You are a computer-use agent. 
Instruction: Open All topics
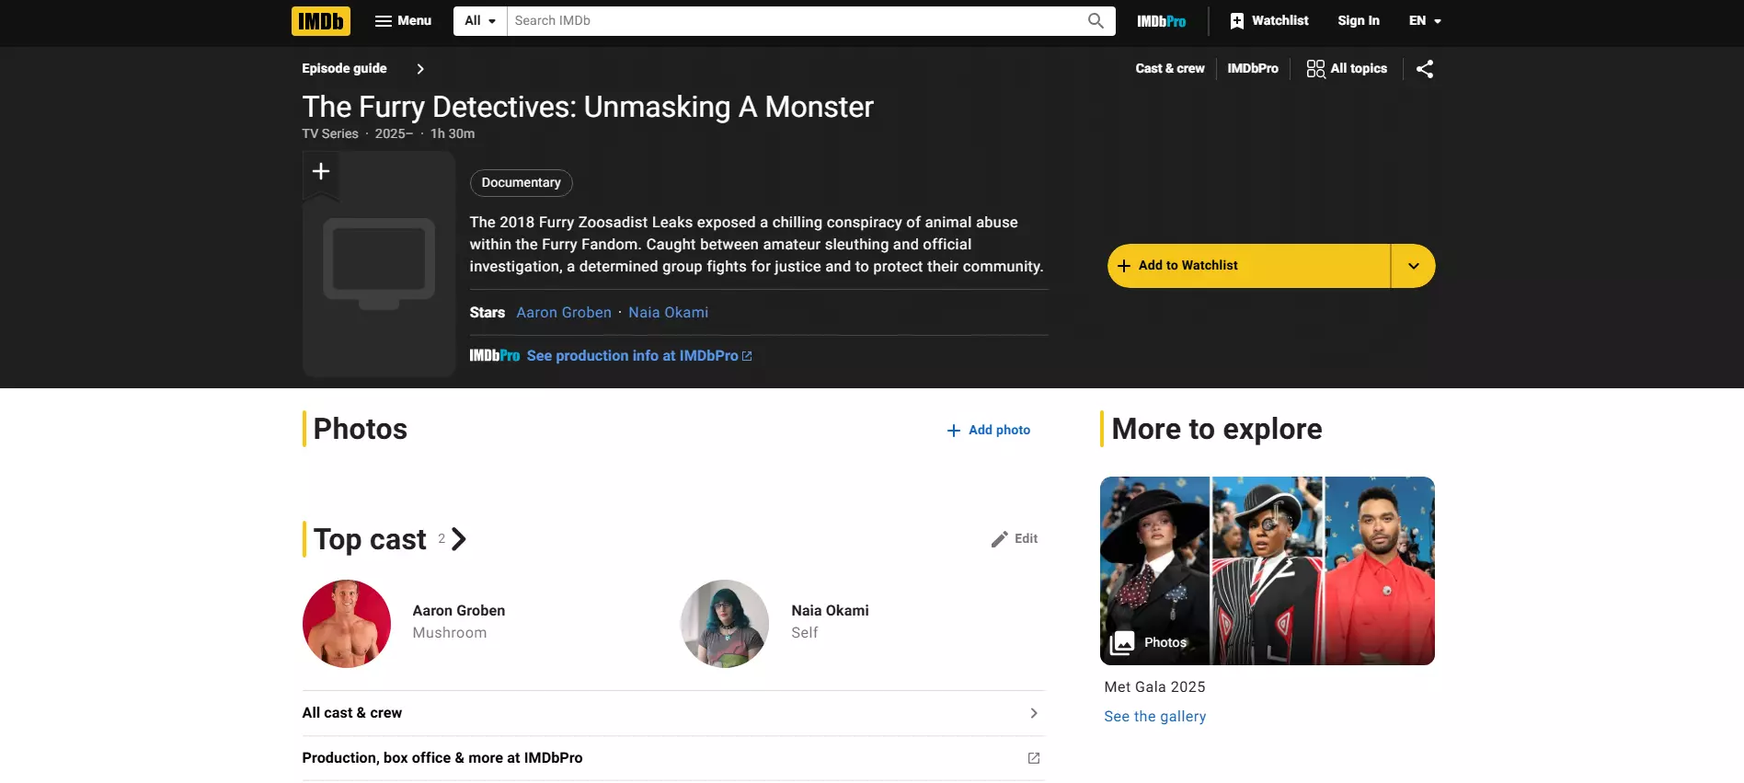[x=1347, y=69]
